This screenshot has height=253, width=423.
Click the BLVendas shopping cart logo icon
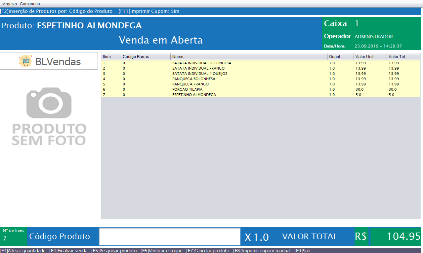coord(26,61)
